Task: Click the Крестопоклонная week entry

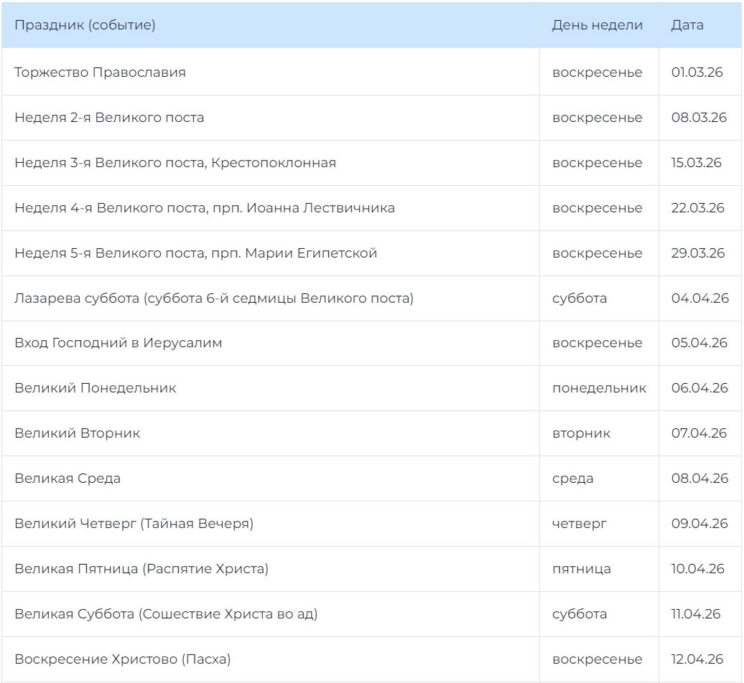Action: (175, 163)
